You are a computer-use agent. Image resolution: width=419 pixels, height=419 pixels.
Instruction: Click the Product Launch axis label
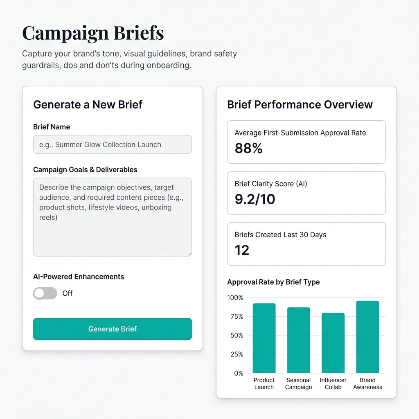[x=264, y=383]
